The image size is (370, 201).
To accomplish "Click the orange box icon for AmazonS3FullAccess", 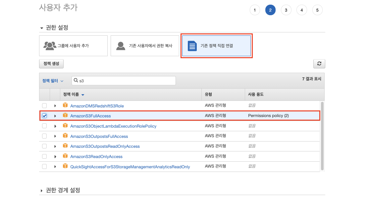I will tap(65, 115).
